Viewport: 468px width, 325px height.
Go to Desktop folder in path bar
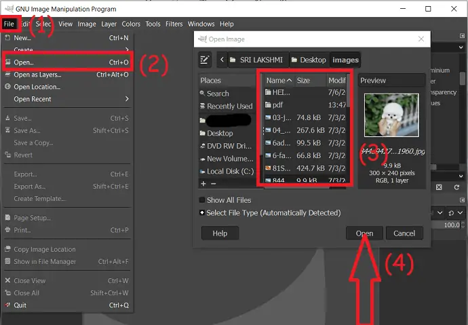click(309, 60)
